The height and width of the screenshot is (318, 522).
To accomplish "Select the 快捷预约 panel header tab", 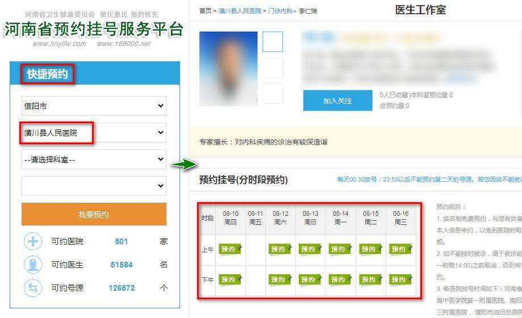I will (47, 74).
